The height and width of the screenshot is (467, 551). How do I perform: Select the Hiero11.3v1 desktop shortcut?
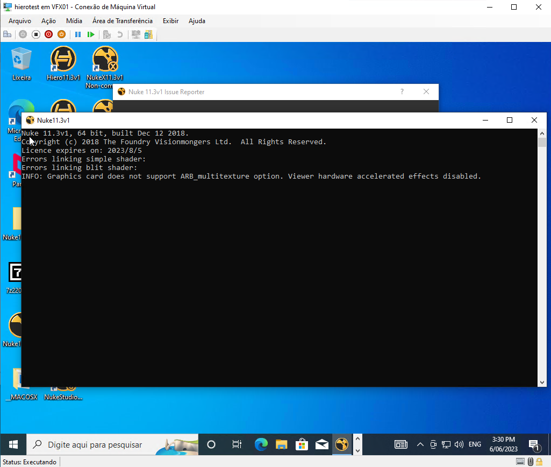pos(63,64)
